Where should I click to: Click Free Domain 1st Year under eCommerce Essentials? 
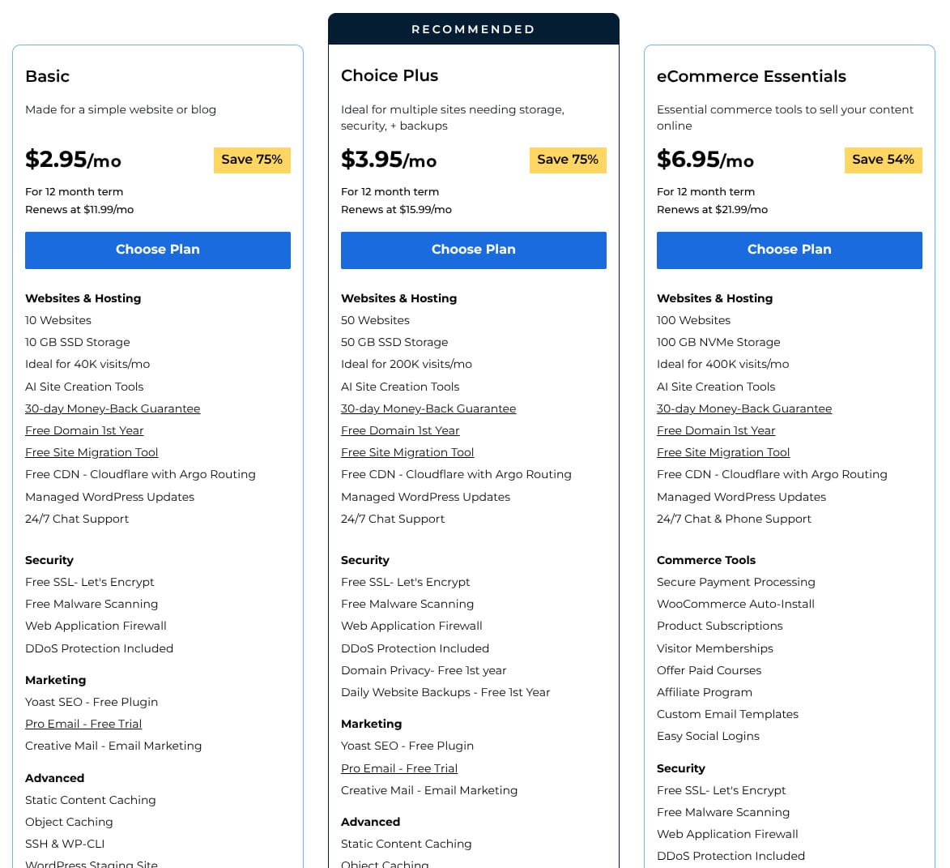point(716,430)
